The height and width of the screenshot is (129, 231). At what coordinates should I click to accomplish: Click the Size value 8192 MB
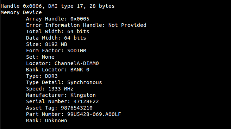(x=56, y=44)
